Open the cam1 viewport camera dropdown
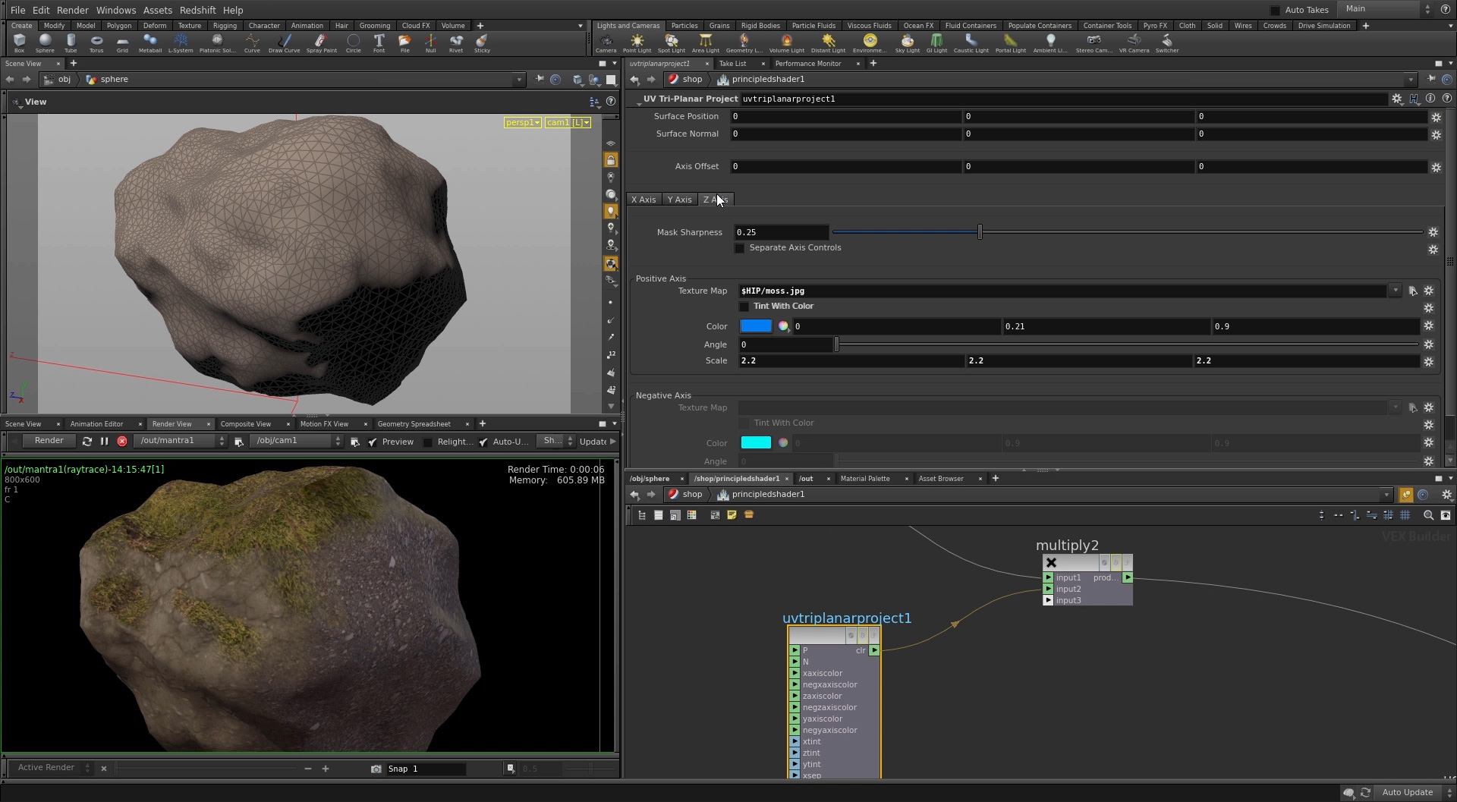This screenshot has width=1457, height=802. point(585,122)
